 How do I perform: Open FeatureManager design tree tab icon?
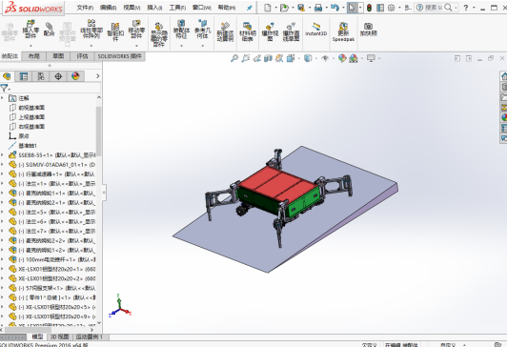(x=7, y=76)
